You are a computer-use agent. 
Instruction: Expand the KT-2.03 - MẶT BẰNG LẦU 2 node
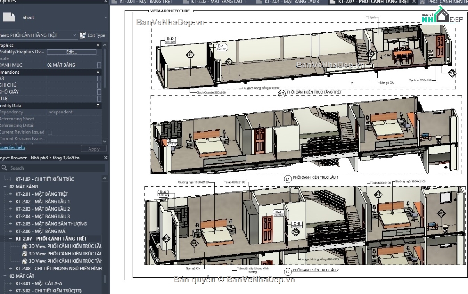(11, 209)
